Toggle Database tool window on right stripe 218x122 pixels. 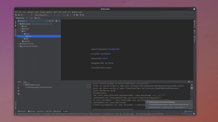coord(194,24)
